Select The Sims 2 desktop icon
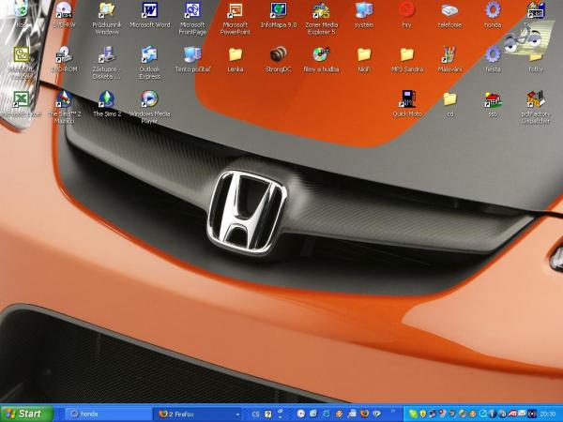 coord(106,99)
